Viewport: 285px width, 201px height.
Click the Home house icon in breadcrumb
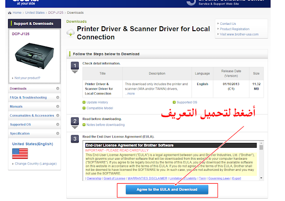(10, 13)
